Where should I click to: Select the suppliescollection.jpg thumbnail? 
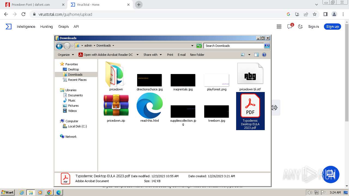pyautogui.click(x=183, y=111)
